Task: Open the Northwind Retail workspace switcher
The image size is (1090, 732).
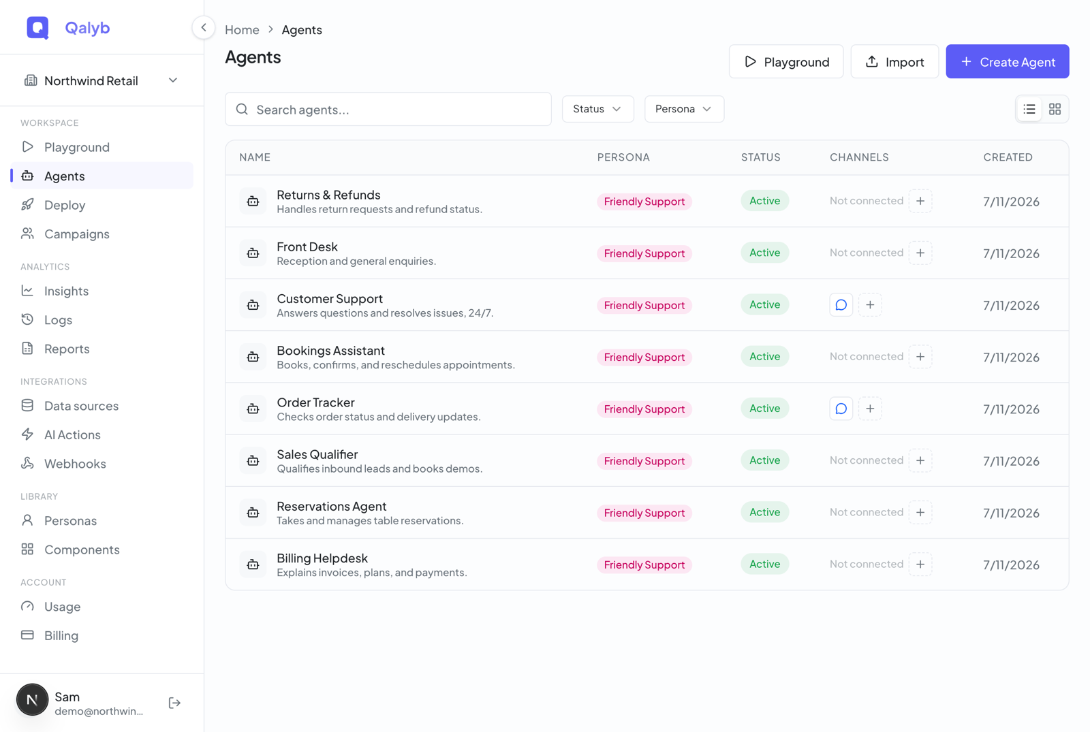Action: point(102,80)
